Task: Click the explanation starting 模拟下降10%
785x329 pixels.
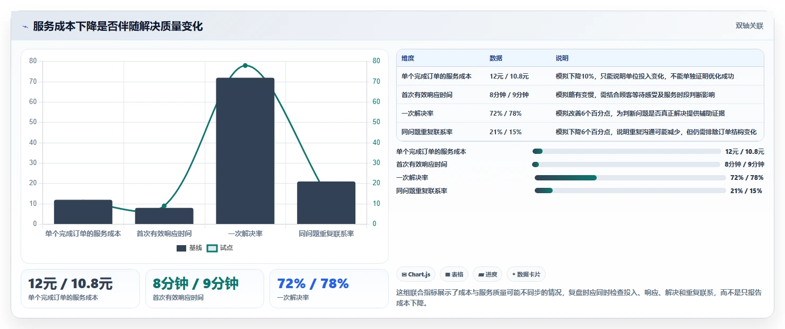Action: [x=644, y=76]
